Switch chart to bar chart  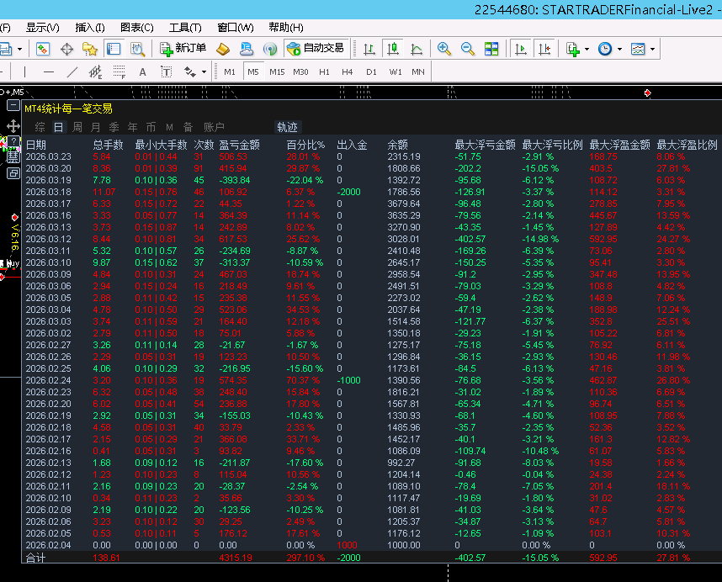[x=369, y=49]
